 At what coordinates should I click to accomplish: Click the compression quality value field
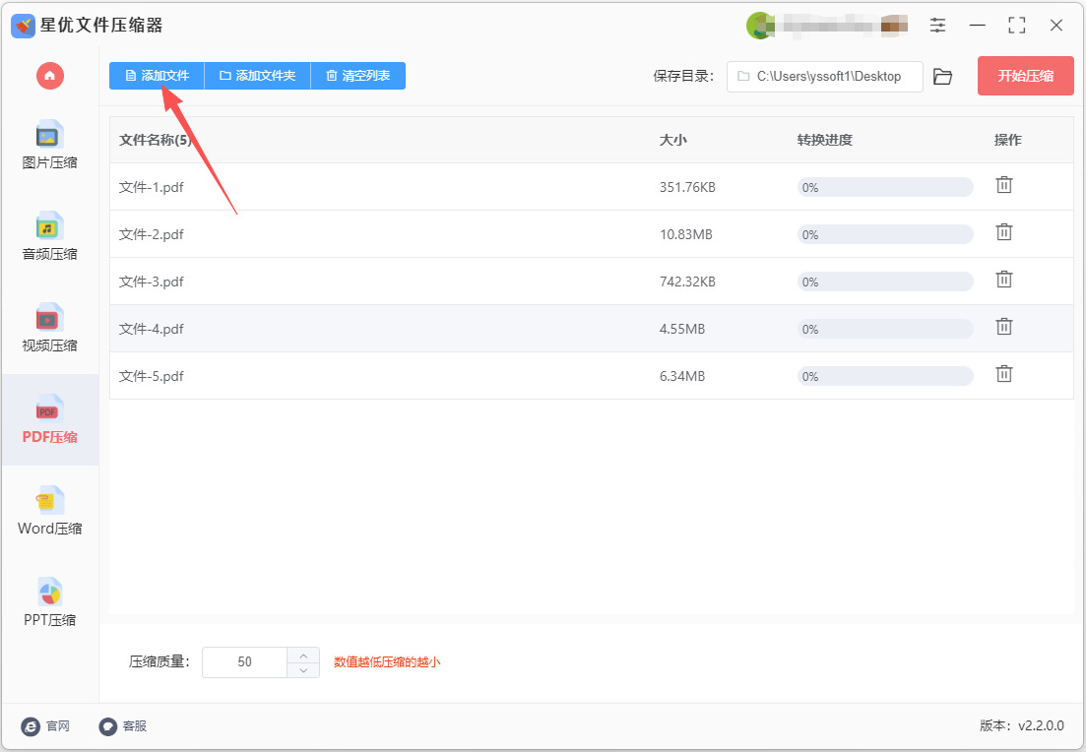tap(244, 662)
